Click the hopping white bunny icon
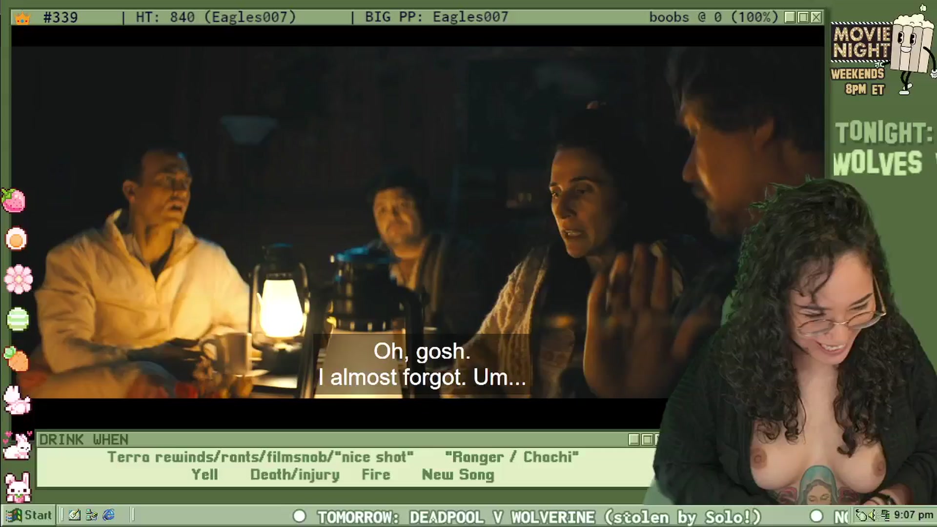Image resolution: width=937 pixels, height=527 pixels. pos(17,400)
